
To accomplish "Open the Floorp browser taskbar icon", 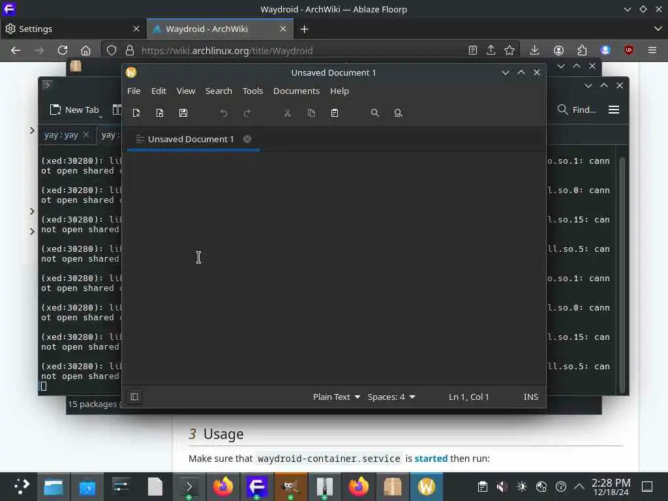I will [256, 487].
